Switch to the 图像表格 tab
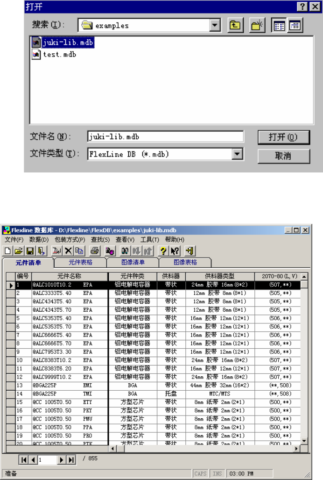The height and width of the screenshot is (480, 323). 185,262
